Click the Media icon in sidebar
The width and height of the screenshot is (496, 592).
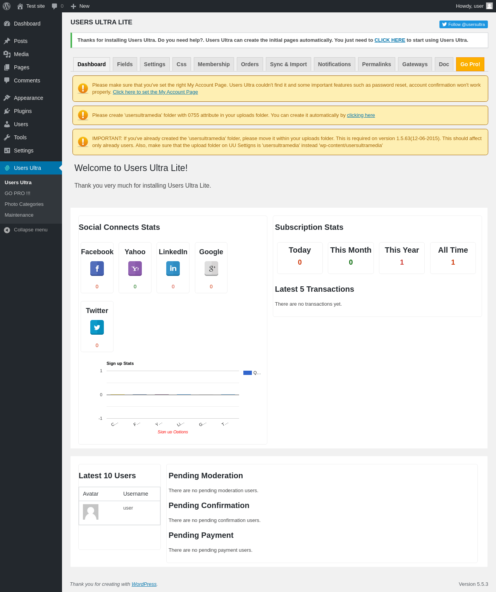[x=7, y=54]
